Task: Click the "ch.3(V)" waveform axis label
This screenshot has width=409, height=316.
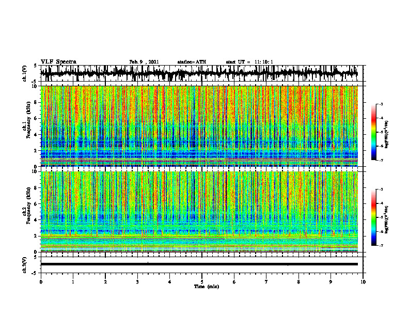Action: coord(25,265)
